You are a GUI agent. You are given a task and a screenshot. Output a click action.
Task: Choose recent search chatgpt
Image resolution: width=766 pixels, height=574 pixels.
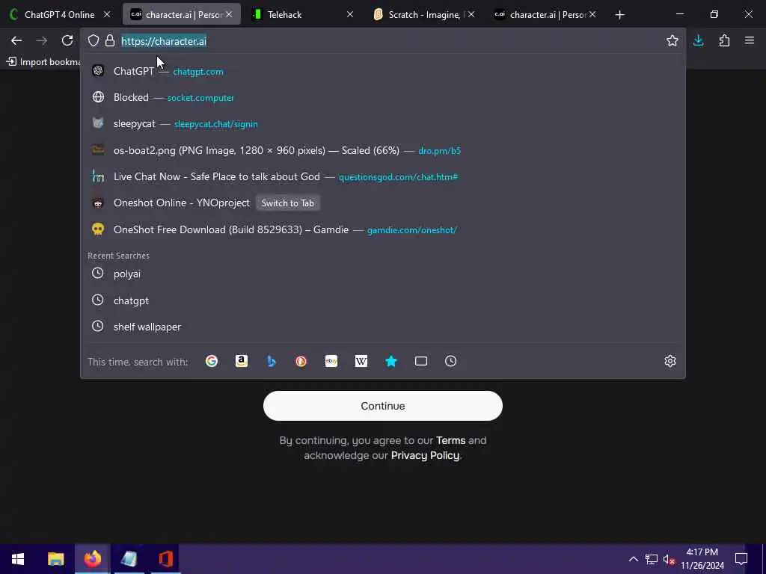(x=383, y=300)
